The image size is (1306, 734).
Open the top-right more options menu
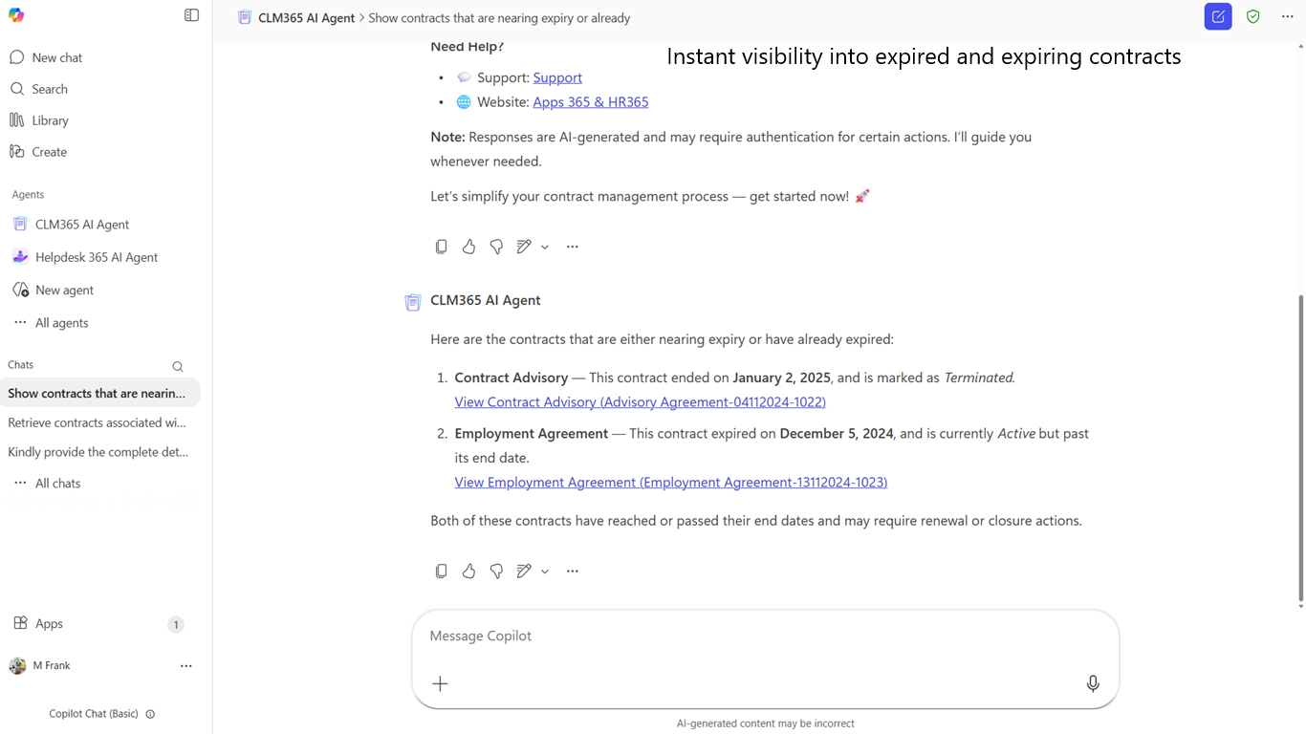[1287, 16]
